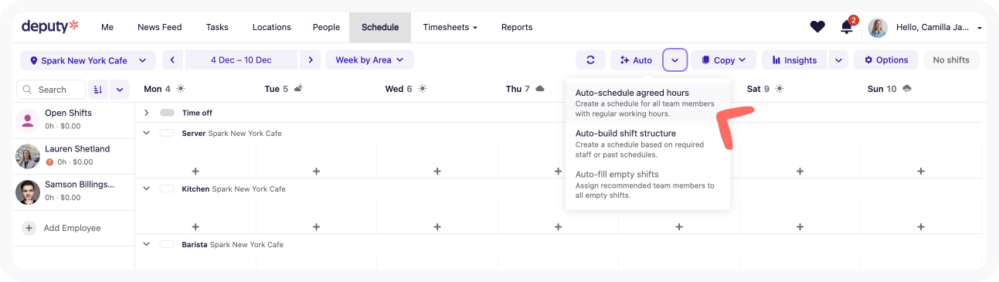
Task: Click the Insights button
Action: 795,60
